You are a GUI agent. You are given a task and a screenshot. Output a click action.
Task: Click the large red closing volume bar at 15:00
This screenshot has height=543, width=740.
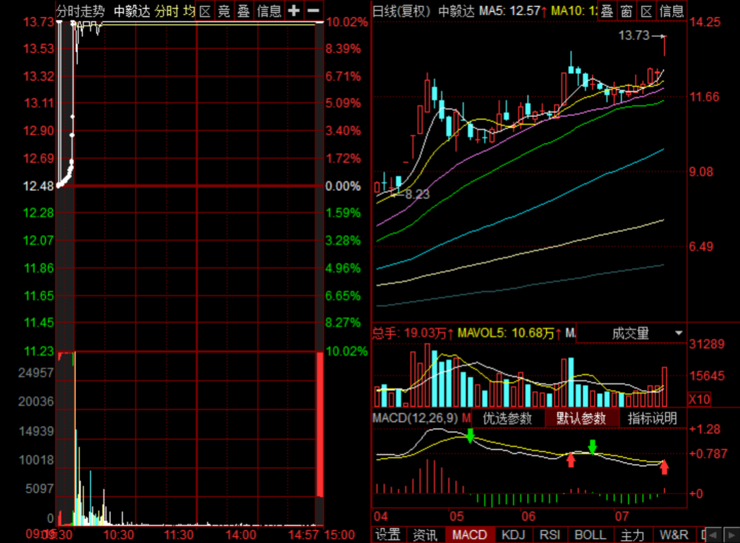point(320,425)
